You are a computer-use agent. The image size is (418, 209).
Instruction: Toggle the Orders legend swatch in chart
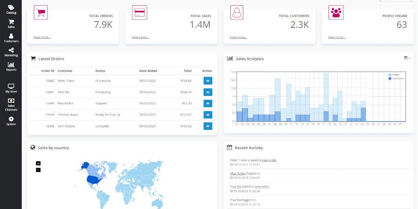(390, 75)
